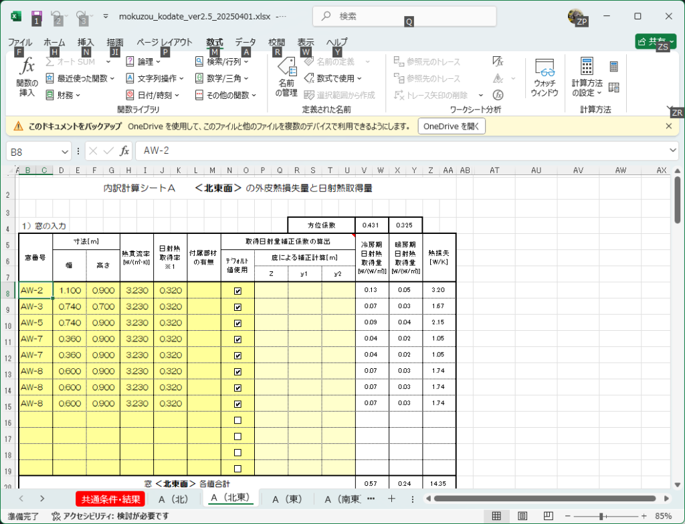Viewport: 685px width, 524px height.
Task: Open the Remove Arrows (トレース矢印の削除) dropdown
Action: tap(481, 95)
